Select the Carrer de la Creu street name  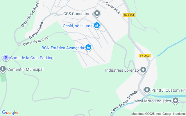(36, 41)
